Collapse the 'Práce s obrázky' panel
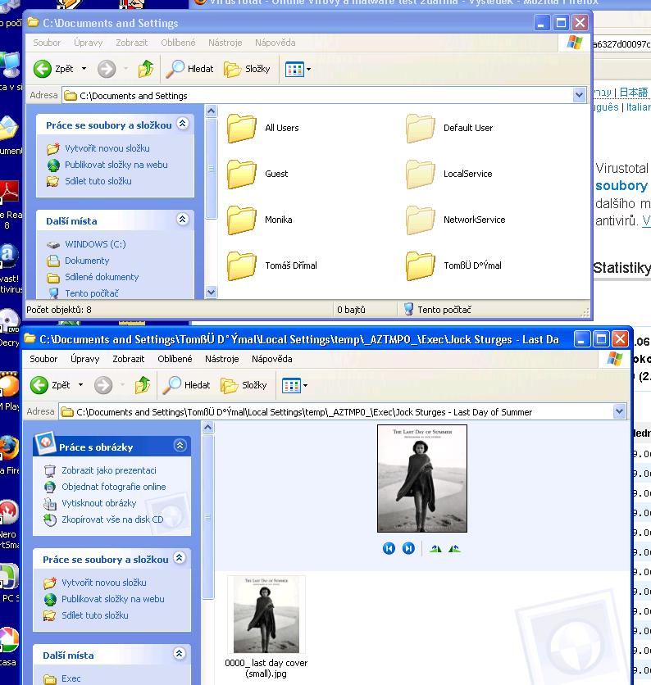651x685 pixels. tap(180, 446)
